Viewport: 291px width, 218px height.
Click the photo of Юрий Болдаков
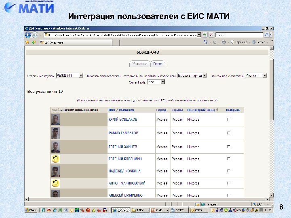55,119
